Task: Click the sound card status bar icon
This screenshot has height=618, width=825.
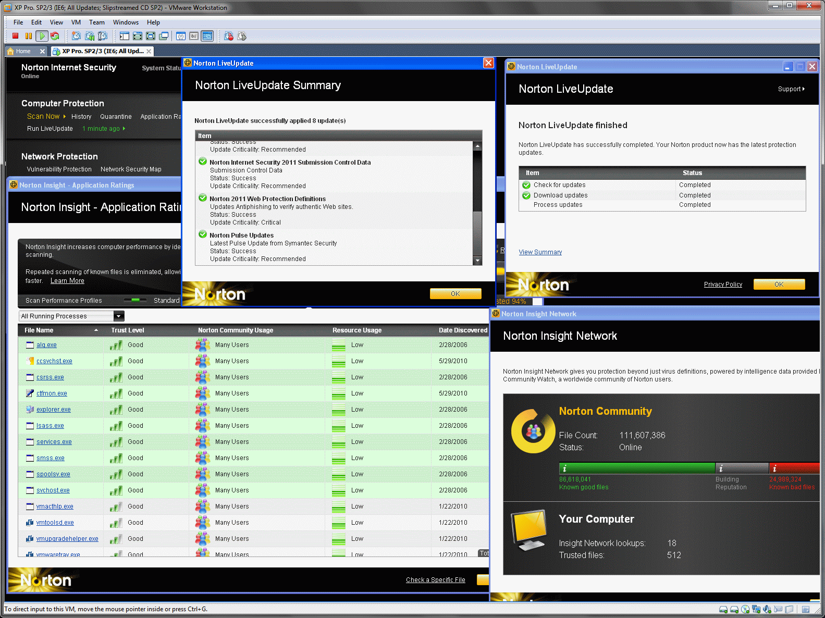Action: [x=767, y=609]
